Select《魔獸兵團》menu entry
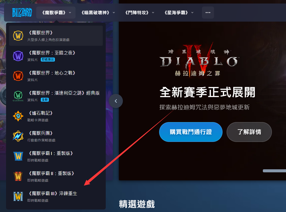The width and height of the screenshot is (286, 212). [x=56, y=136]
